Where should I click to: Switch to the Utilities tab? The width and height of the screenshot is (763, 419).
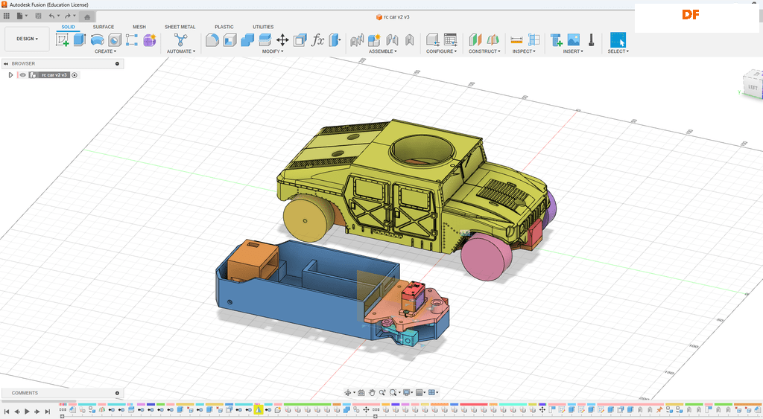point(263,27)
